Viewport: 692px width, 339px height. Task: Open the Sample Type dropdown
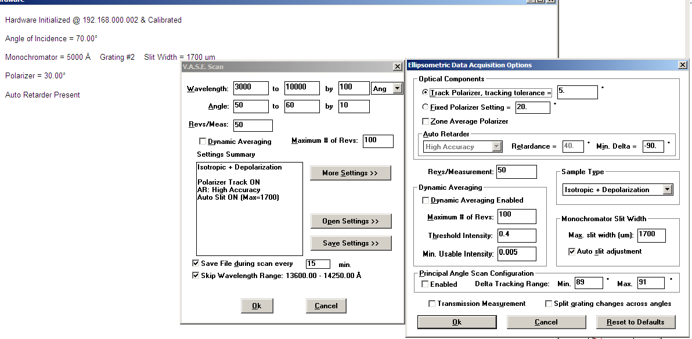[x=668, y=190]
